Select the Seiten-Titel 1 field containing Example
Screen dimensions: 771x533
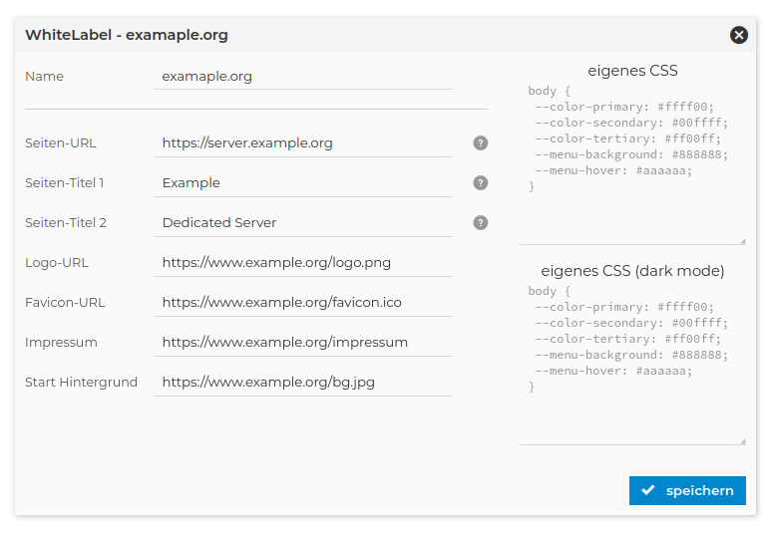pos(302,182)
